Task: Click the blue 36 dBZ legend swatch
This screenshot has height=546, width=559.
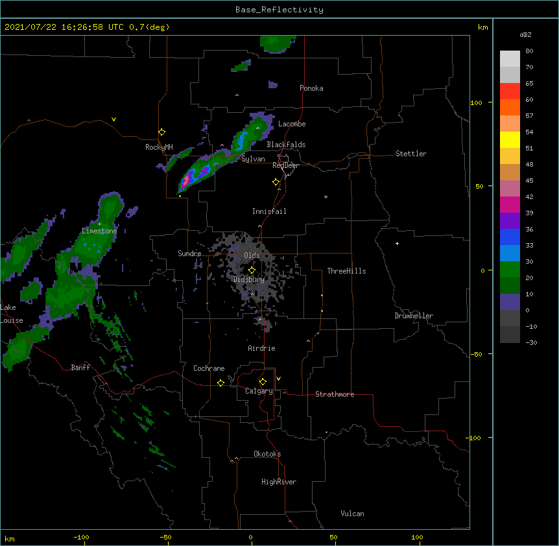Action: coord(510,237)
